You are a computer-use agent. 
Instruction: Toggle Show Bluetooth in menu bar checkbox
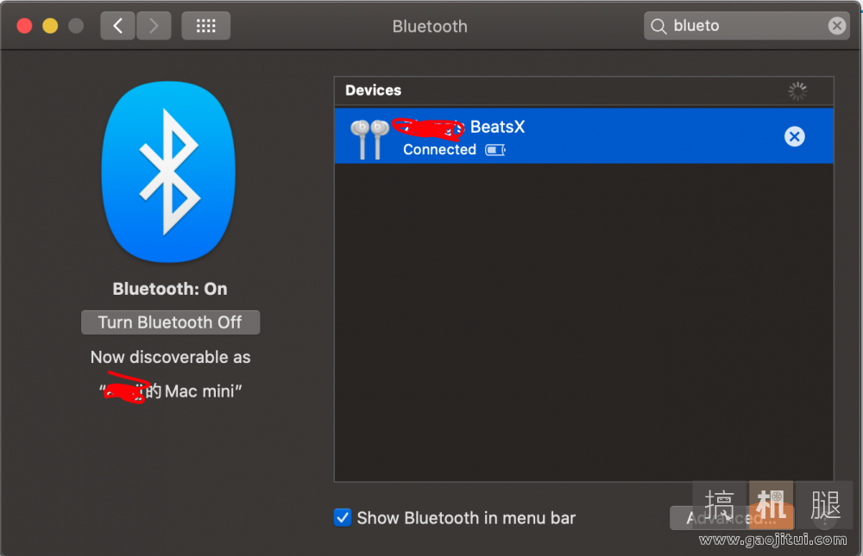click(343, 517)
